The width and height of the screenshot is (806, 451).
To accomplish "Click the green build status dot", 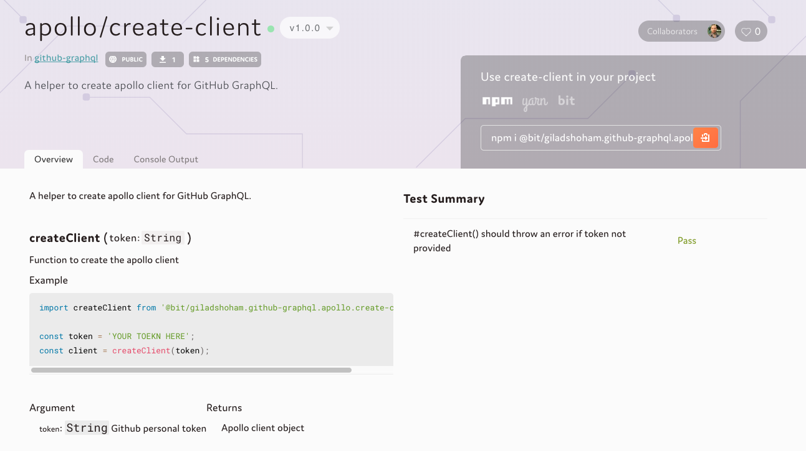I will [x=271, y=29].
